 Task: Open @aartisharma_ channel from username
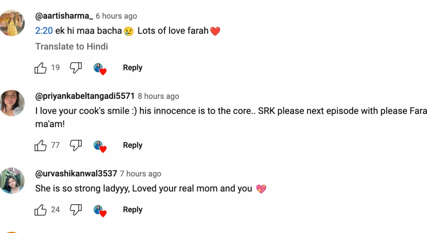64,16
